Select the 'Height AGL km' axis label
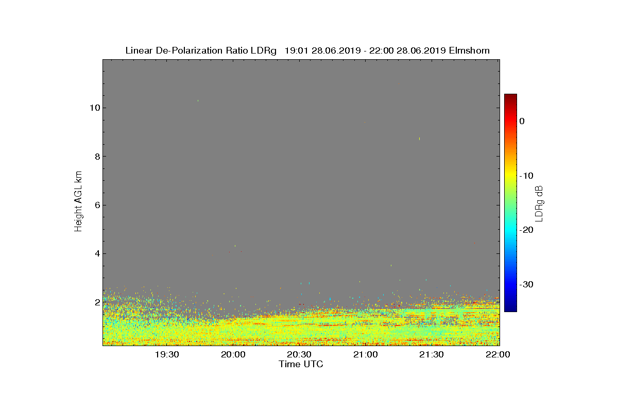The width and height of the screenshot is (618, 412). [x=78, y=201]
